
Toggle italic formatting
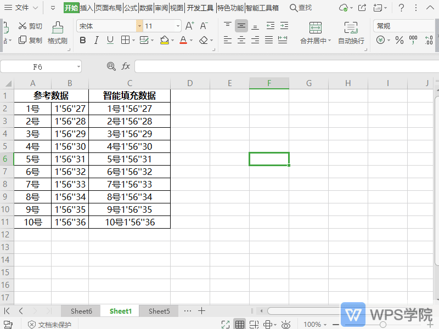click(97, 40)
